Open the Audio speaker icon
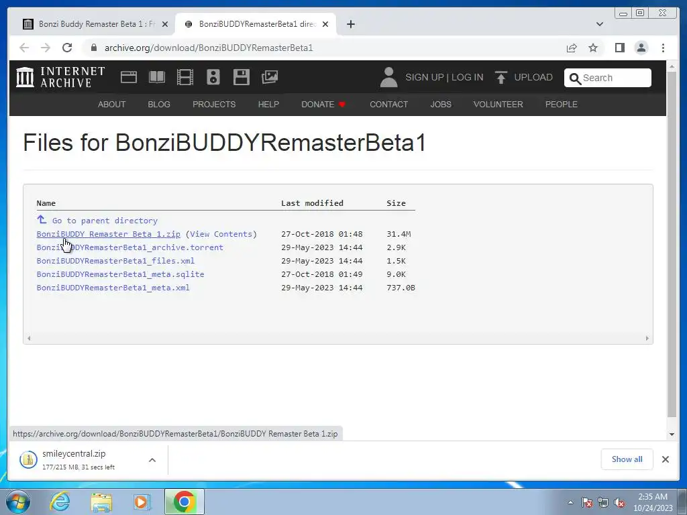The height and width of the screenshot is (515, 687). (x=213, y=77)
